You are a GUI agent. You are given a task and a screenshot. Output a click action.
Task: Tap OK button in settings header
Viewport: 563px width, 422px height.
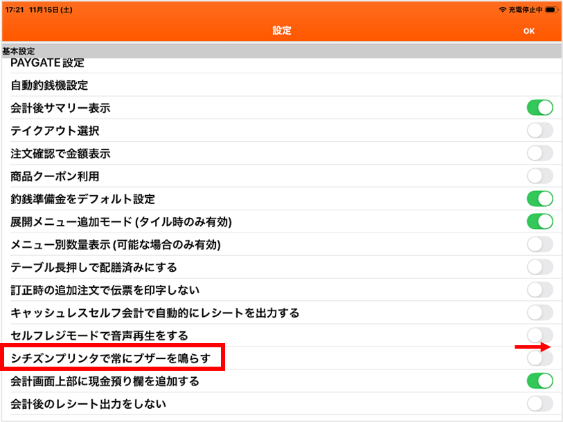point(529,31)
